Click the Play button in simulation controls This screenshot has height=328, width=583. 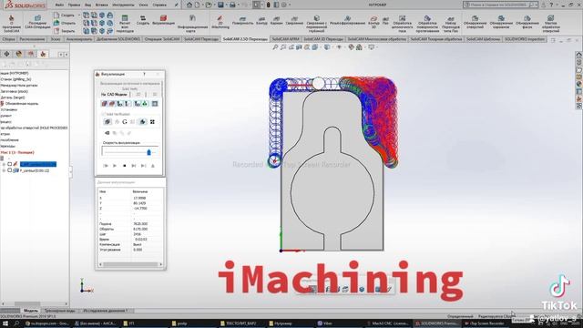click(x=115, y=166)
